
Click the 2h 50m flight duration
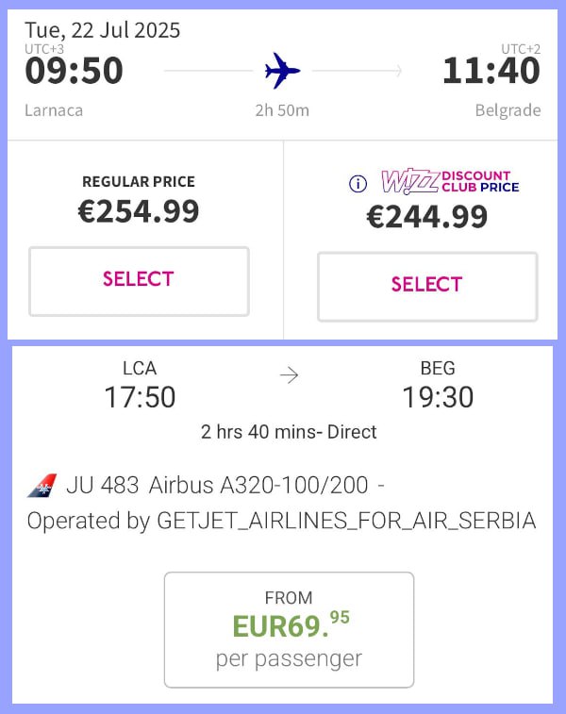pyautogui.click(x=282, y=110)
